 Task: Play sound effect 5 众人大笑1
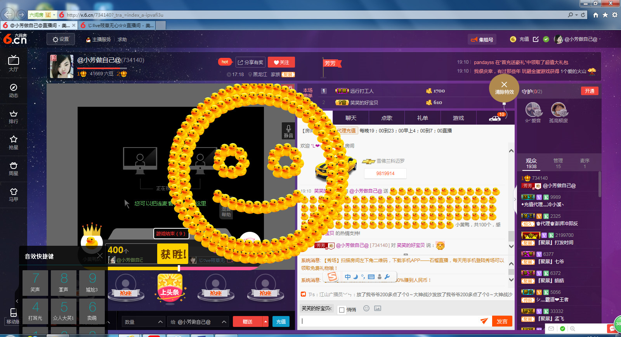click(64, 311)
